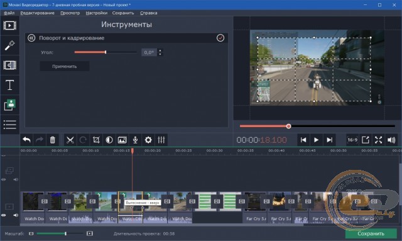This screenshot has height=241, width=402.
Task: Adjust the Угол rotation slider
Action: tap(106, 52)
